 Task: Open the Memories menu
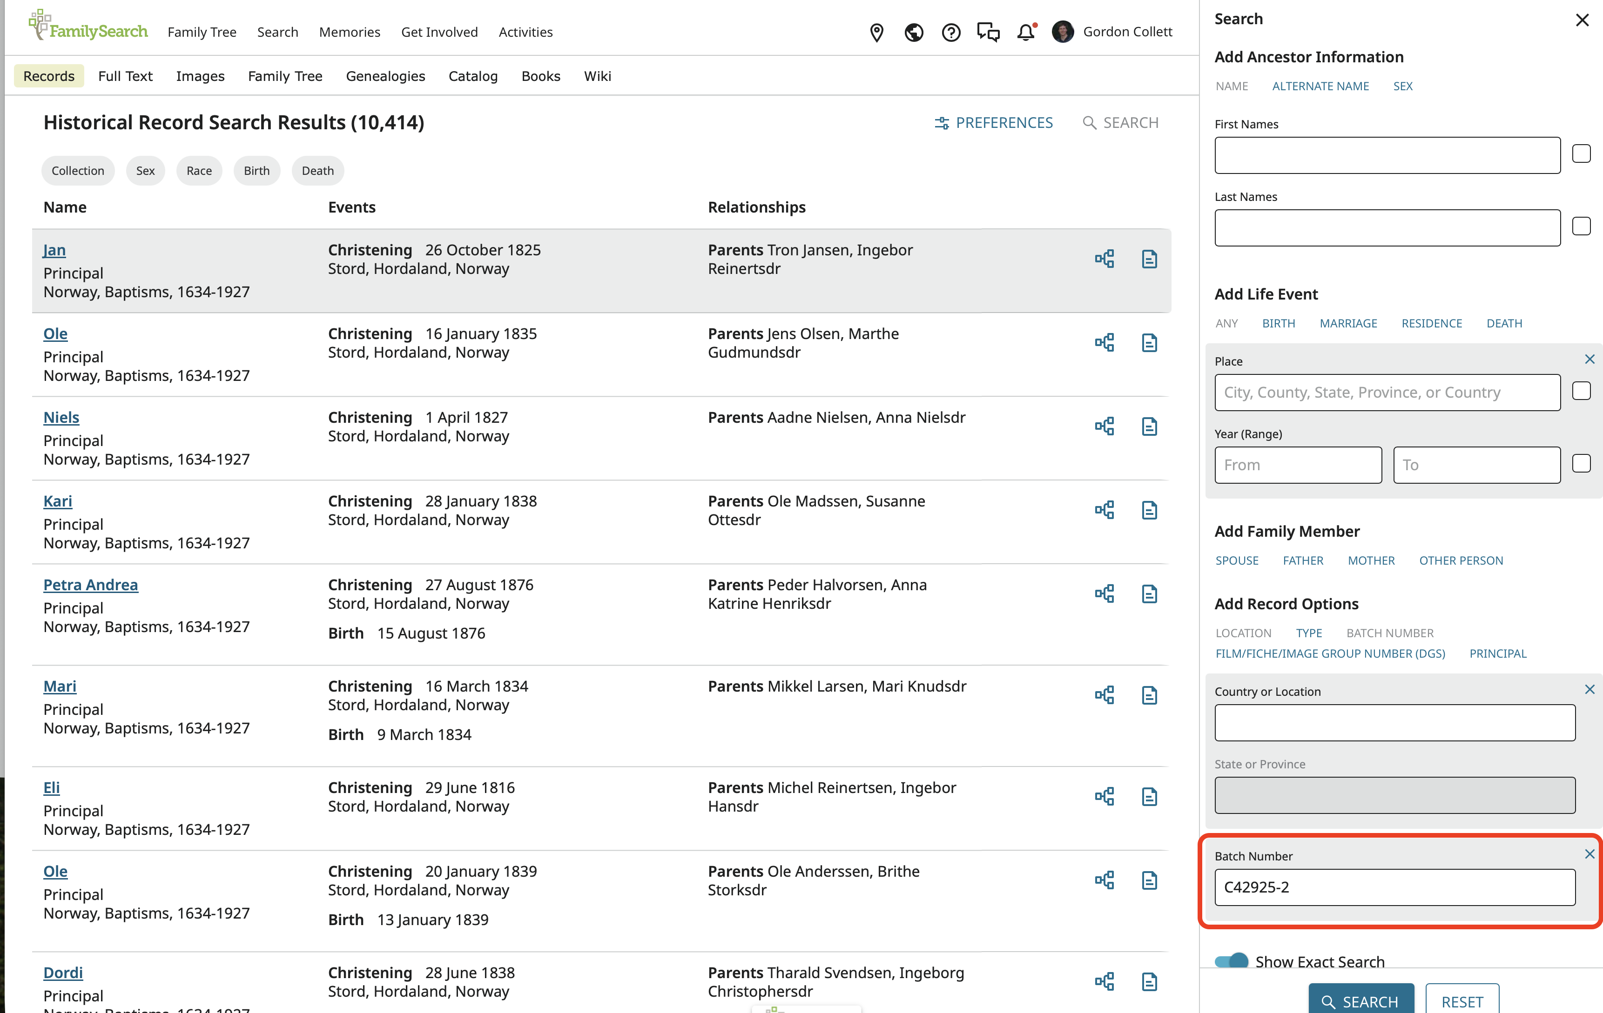tap(350, 32)
